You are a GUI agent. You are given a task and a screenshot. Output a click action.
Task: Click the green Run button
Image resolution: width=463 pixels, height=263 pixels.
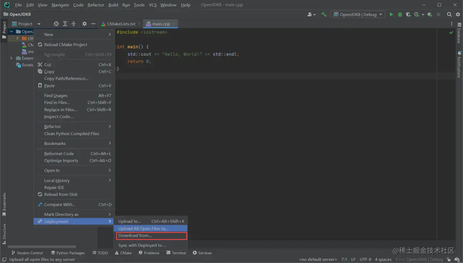(x=391, y=15)
